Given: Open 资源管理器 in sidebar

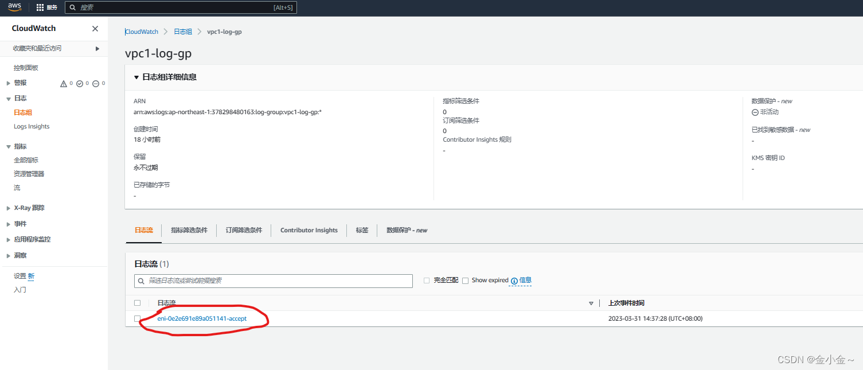Looking at the screenshot, I should (x=29, y=174).
